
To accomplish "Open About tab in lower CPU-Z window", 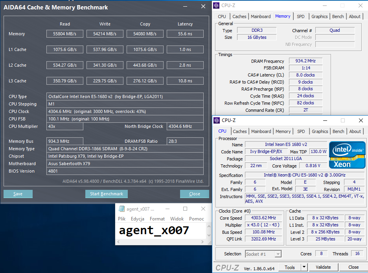I will pyautogui.click(x=355, y=131).
